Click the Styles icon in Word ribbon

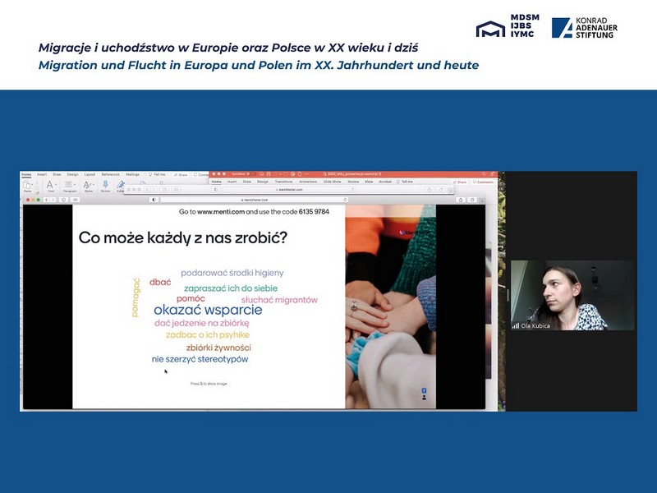click(x=88, y=187)
